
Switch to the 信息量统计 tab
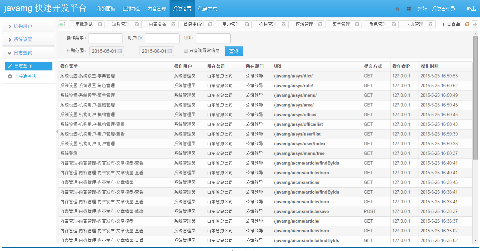pos(194,24)
